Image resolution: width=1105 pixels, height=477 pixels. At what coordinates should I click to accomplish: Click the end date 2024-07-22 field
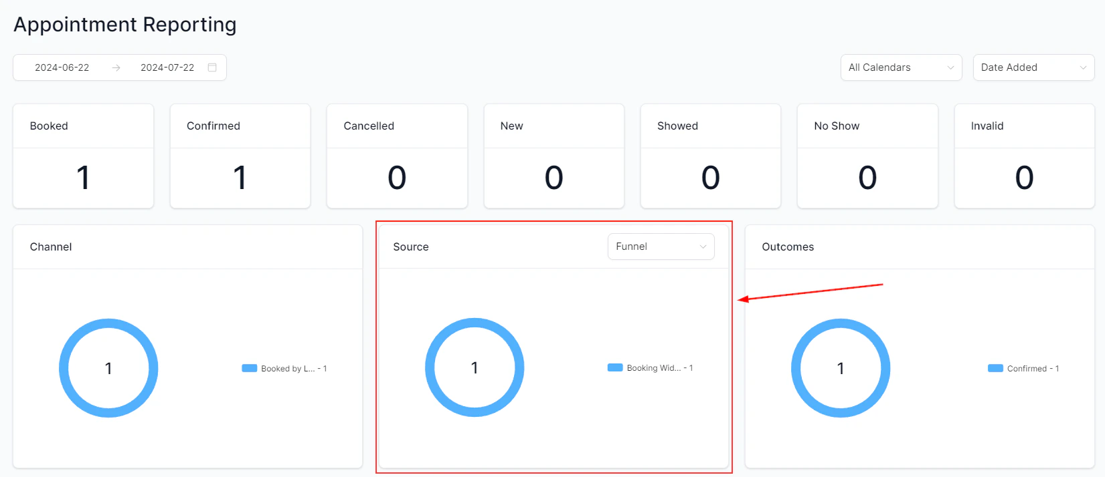click(x=167, y=67)
